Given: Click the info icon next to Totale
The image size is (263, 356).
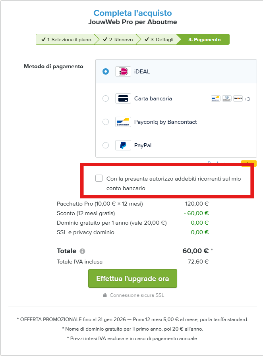Looking at the screenshot, I should [82, 251].
